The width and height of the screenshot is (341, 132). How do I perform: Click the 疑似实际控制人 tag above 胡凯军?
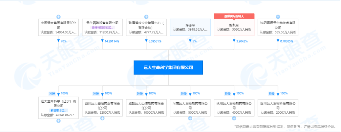click(x=234, y=16)
